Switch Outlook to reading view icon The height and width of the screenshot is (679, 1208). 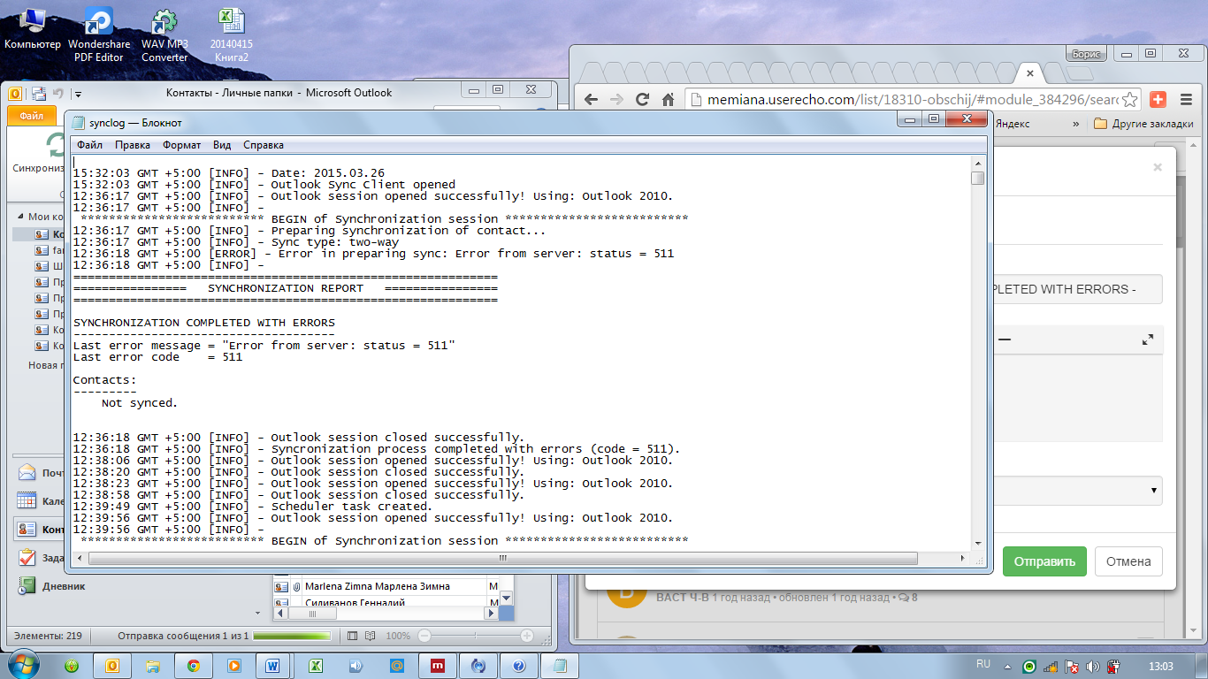point(370,636)
